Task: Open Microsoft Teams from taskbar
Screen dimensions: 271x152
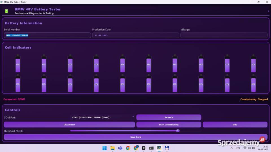Action: pyautogui.click(x=120, y=148)
